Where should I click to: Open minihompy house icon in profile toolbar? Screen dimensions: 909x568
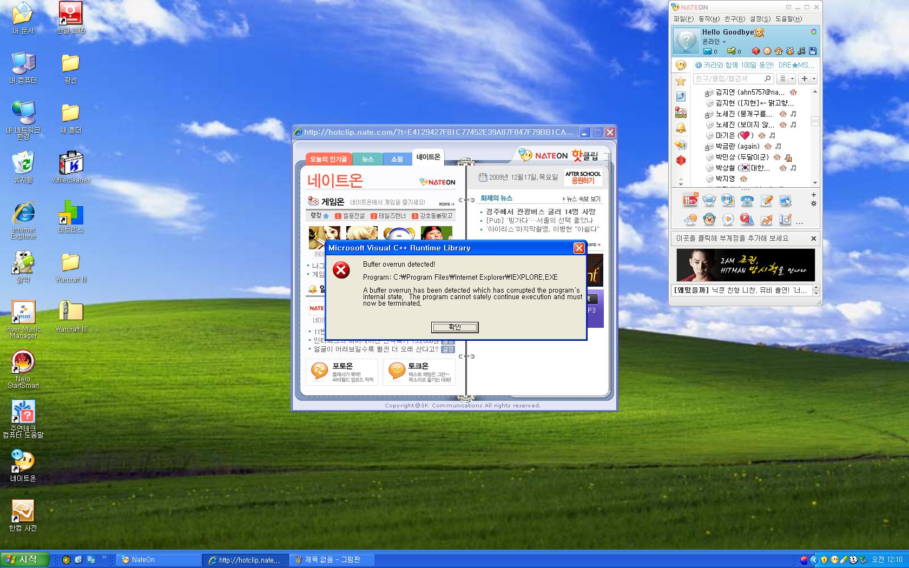(x=779, y=51)
